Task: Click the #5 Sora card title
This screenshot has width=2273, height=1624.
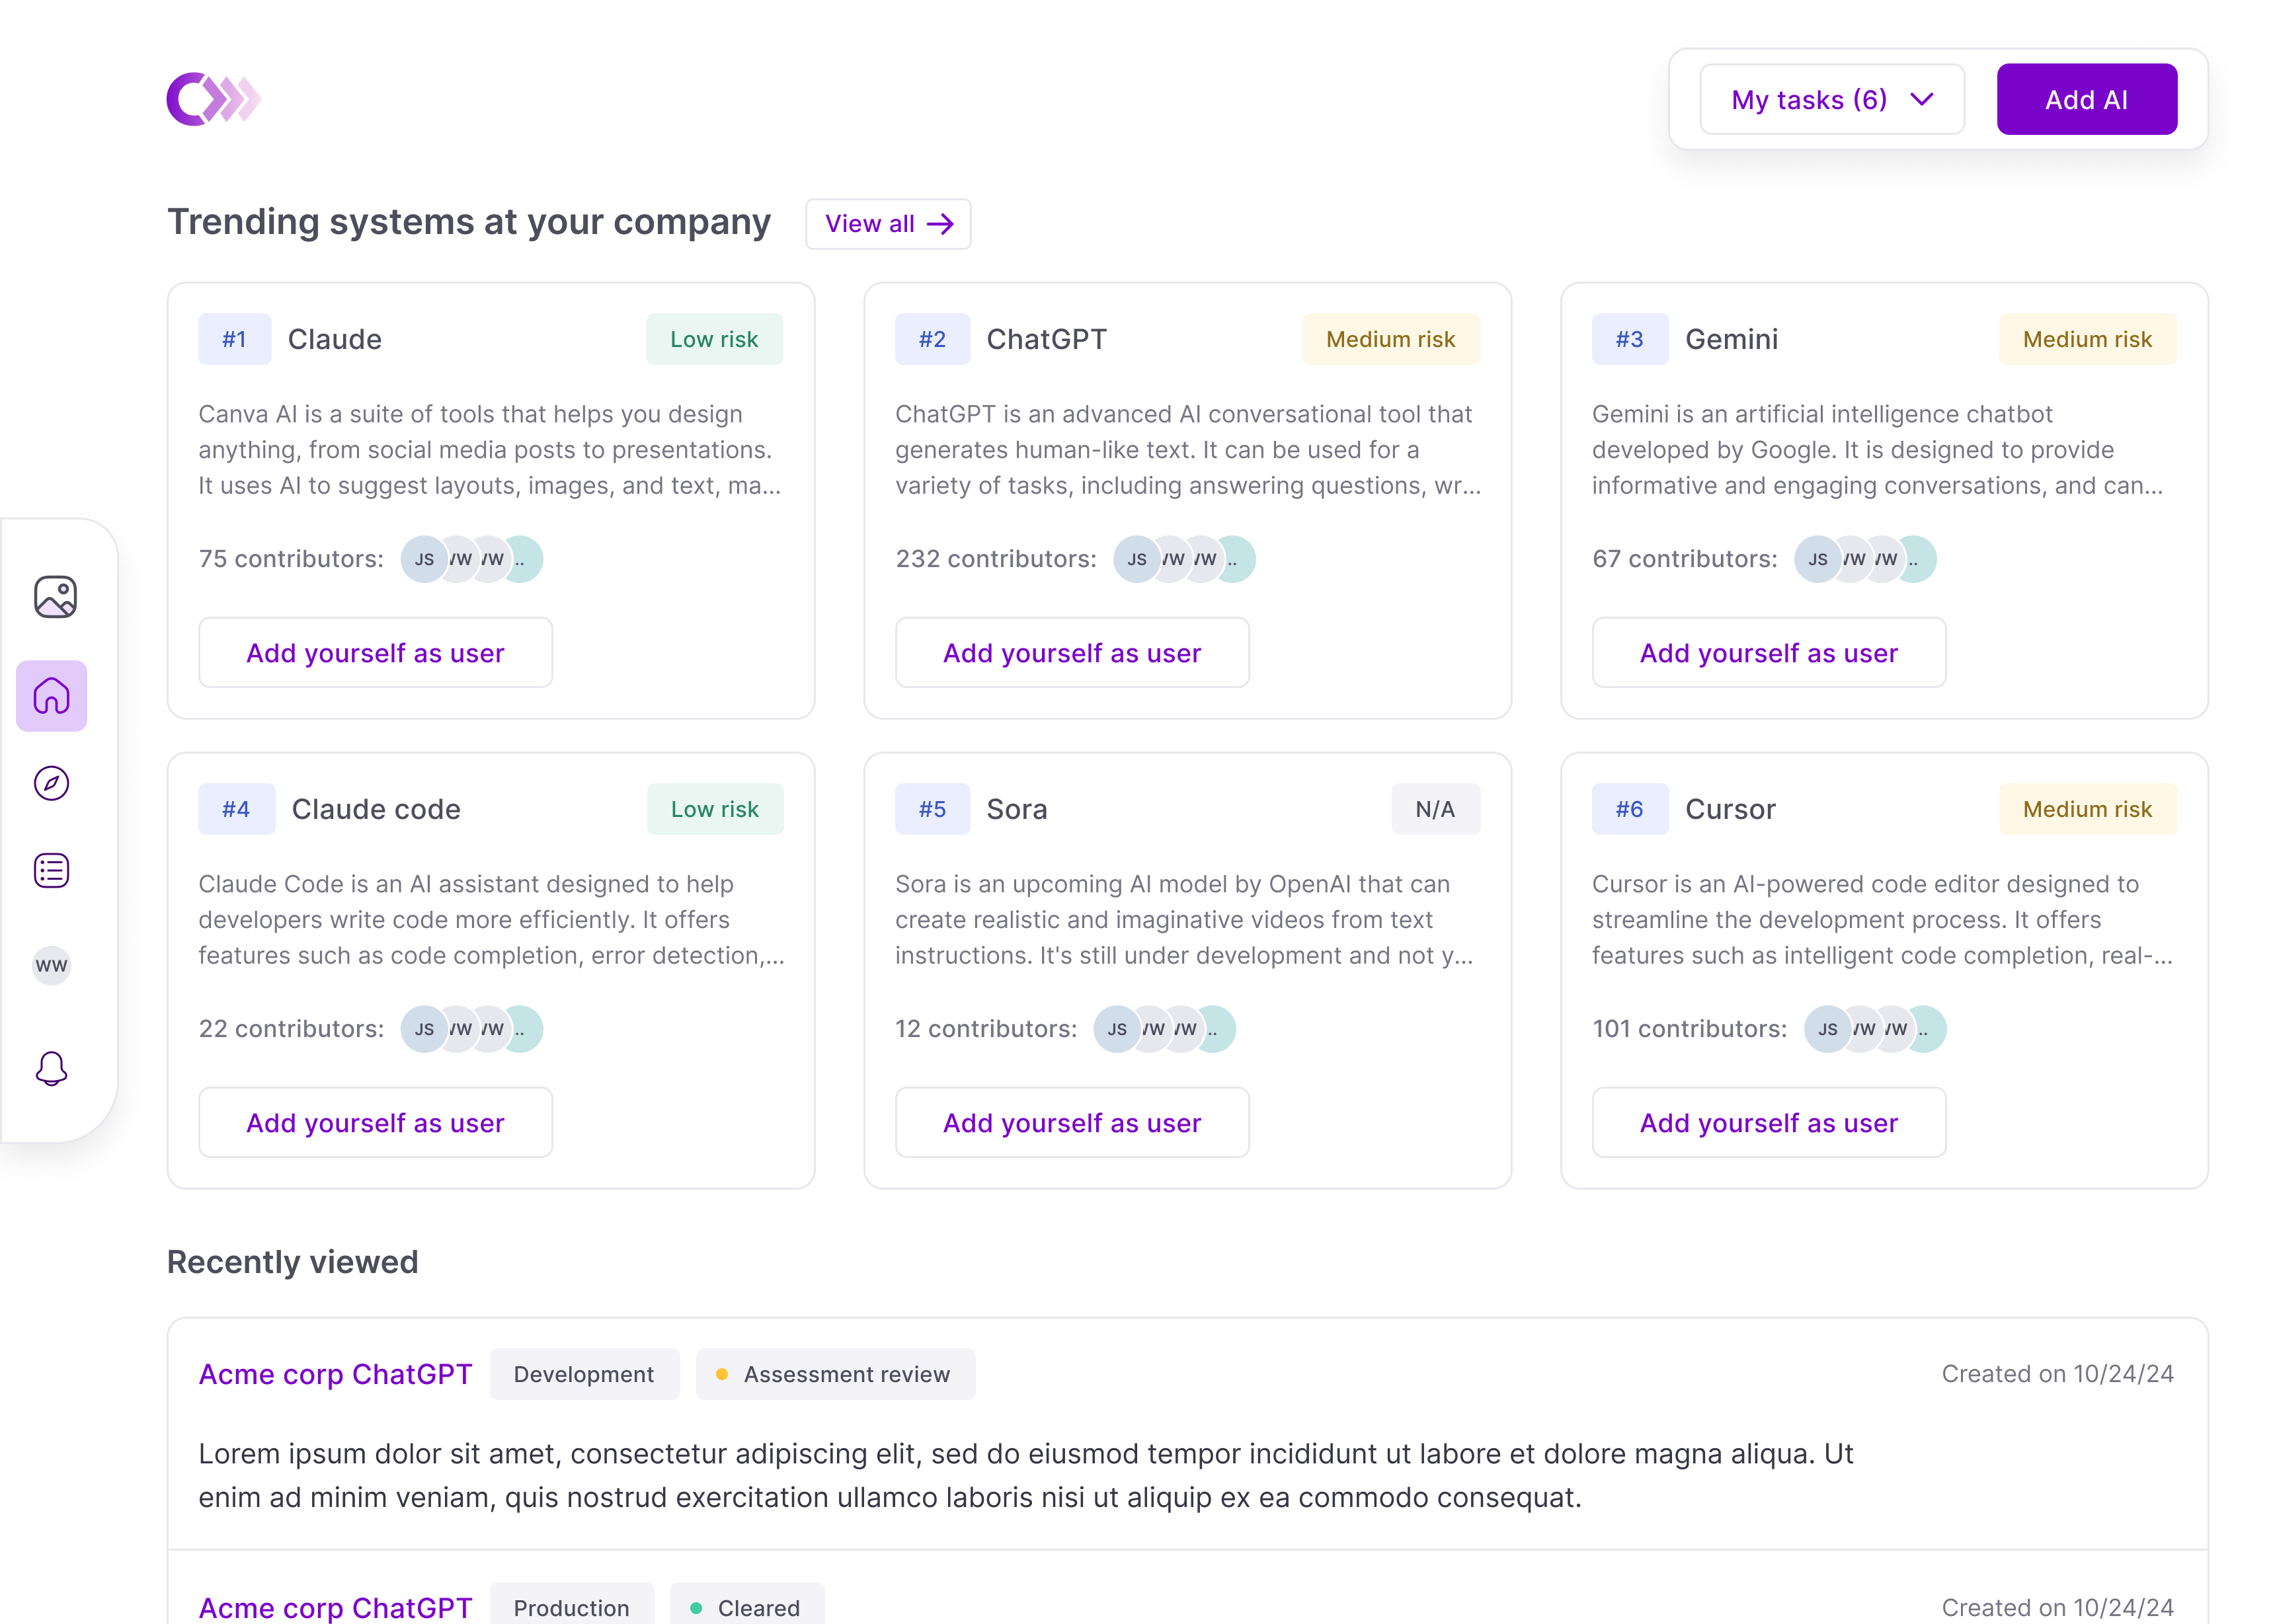Action: (x=1016, y=809)
